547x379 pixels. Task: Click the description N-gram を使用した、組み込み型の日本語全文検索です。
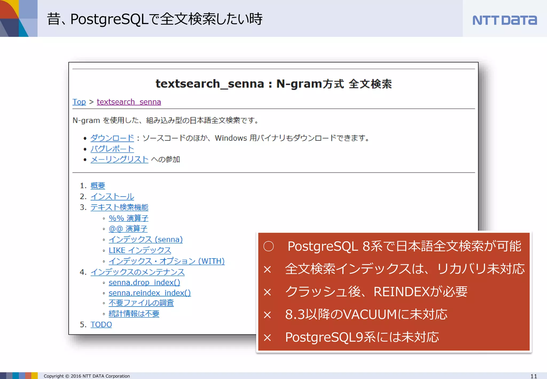pyautogui.click(x=166, y=121)
